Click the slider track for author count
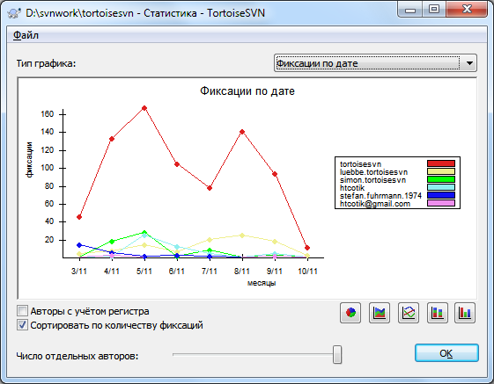Image resolution: width=494 pixels, height=384 pixels. (253, 354)
